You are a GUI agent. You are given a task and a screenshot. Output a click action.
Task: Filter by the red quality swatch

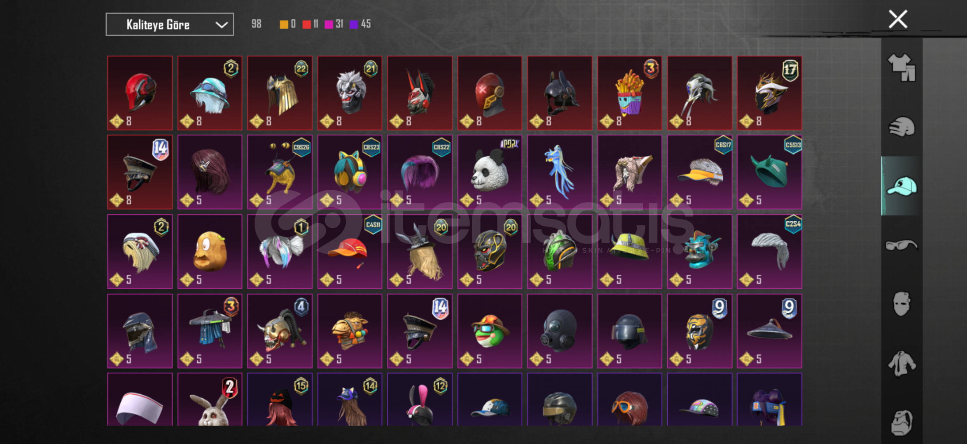[x=306, y=24]
